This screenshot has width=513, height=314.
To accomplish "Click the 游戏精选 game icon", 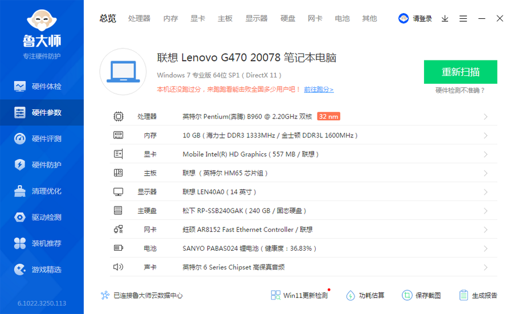I will pos(21,270).
